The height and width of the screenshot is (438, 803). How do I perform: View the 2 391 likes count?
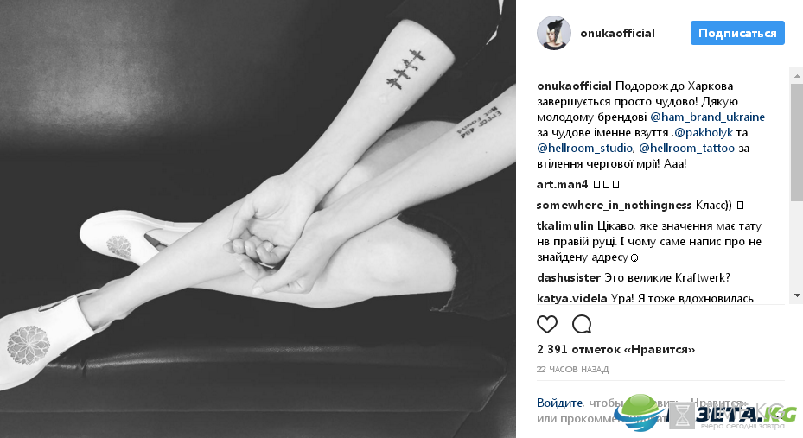pos(615,350)
